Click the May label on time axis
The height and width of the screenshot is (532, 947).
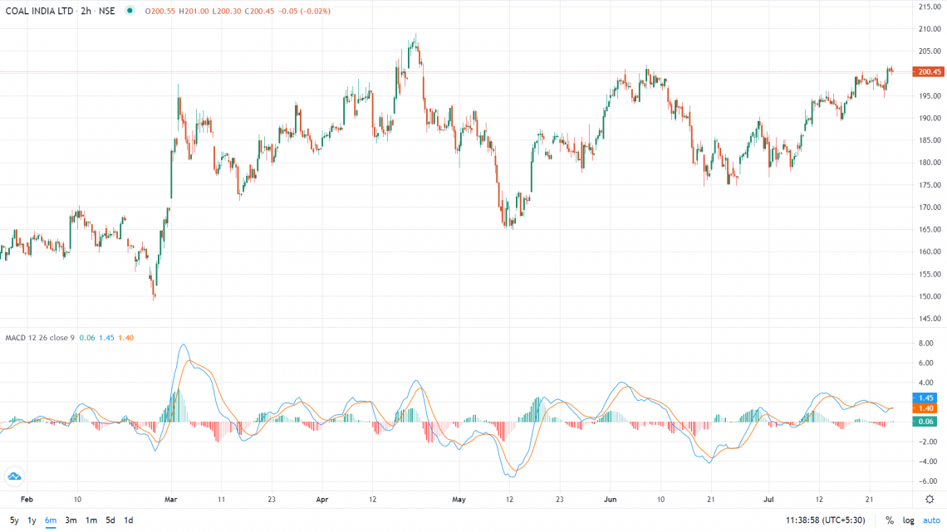pos(459,500)
